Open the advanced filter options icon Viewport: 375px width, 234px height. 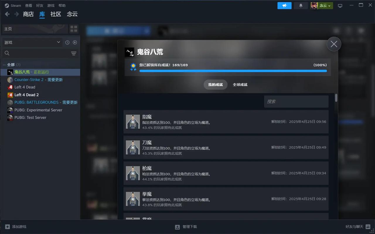(x=74, y=53)
